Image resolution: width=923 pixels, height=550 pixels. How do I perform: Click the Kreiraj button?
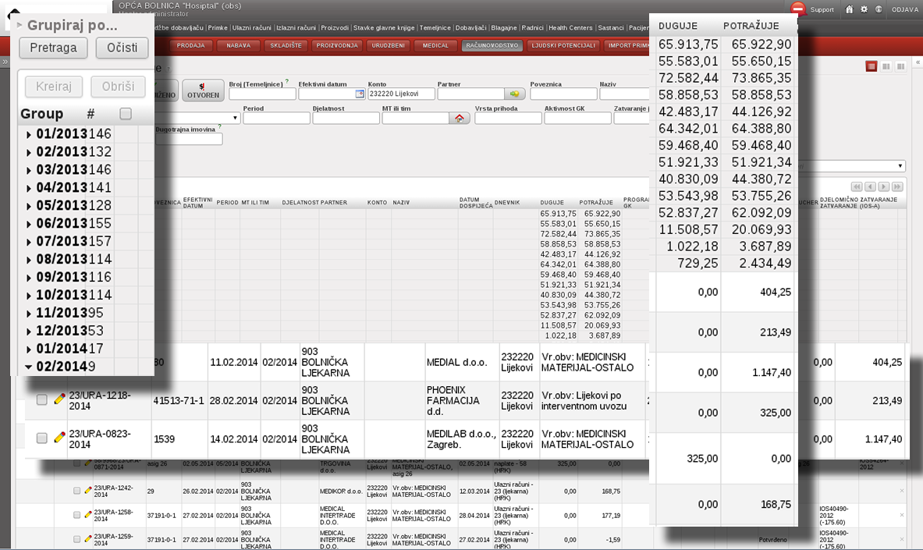pos(54,87)
